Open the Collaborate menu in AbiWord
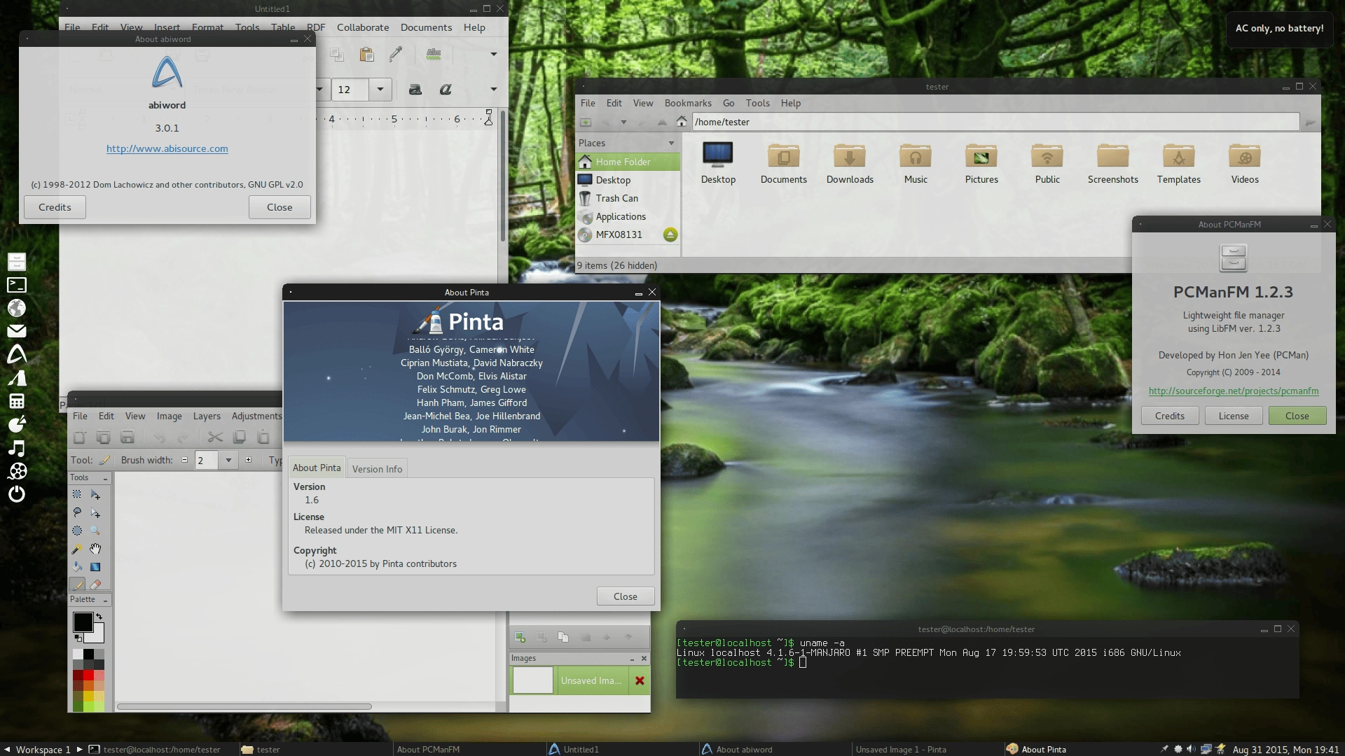The width and height of the screenshot is (1345, 756). [363, 27]
